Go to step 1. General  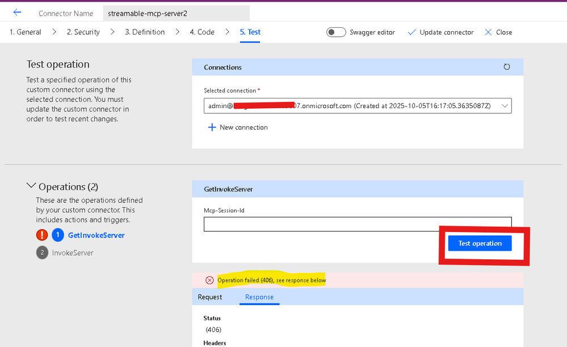[26, 32]
